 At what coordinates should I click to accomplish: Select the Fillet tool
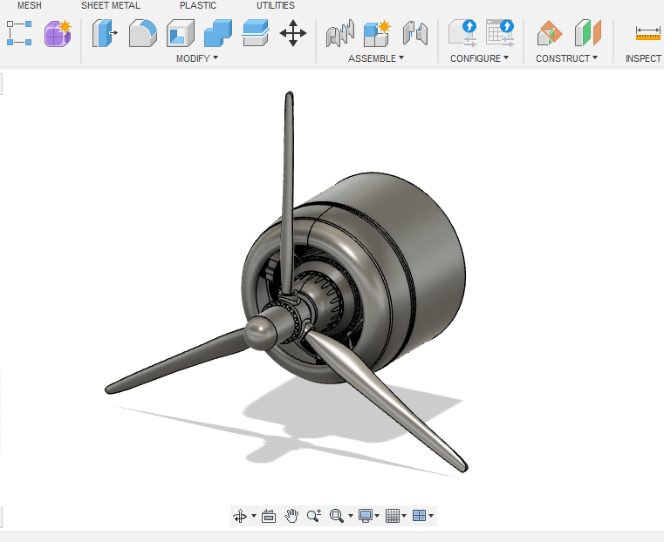click(x=143, y=33)
